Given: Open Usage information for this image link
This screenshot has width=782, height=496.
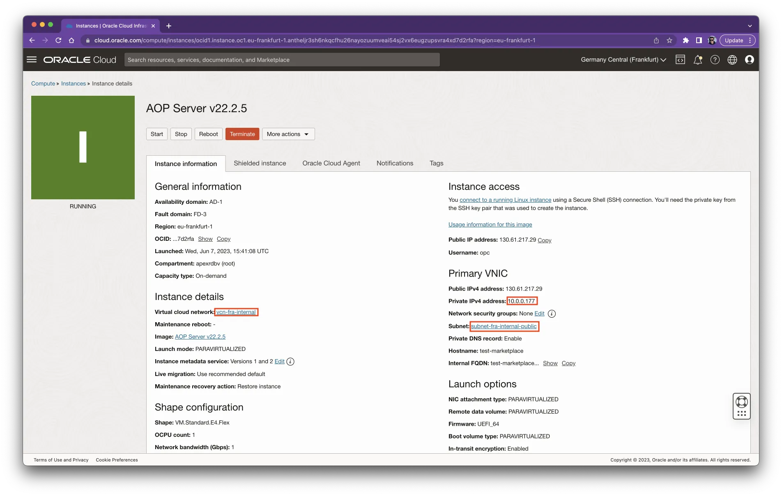Looking at the screenshot, I should tap(490, 224).
